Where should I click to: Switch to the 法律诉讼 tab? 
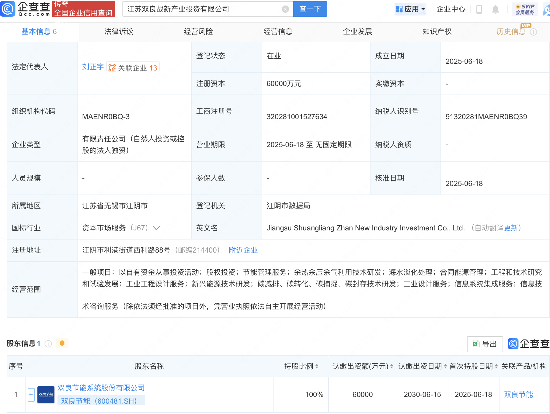pyautogui.click(x=119, y=32)
